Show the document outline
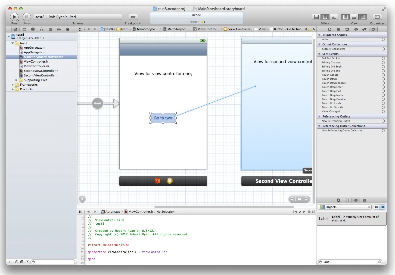The image size is (395, 275). 82,199
